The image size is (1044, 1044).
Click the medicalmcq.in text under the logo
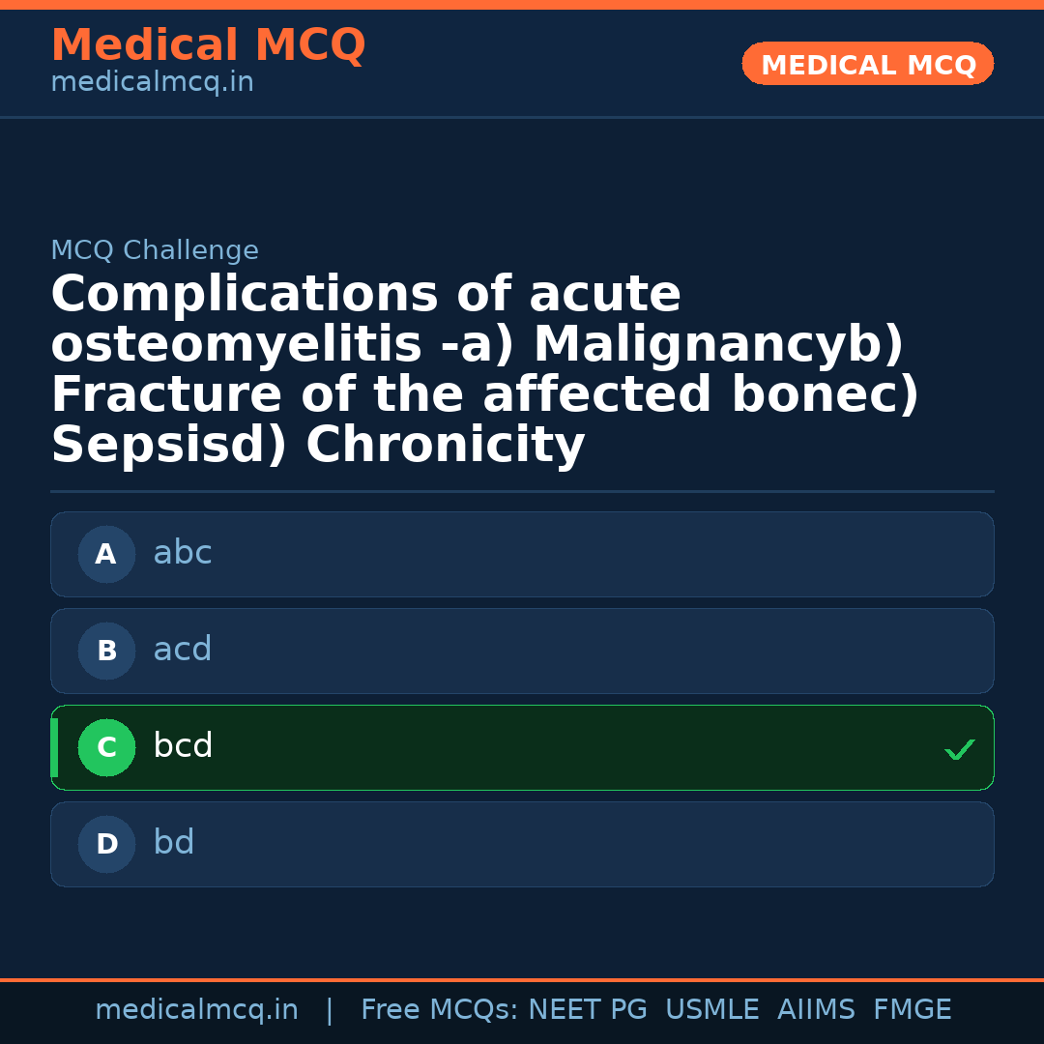152,81
